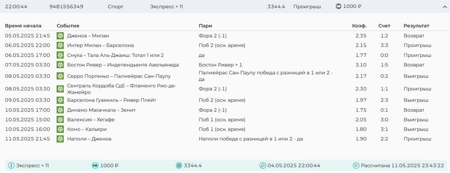Open the Серро Портеньо – Палмейрас Сан-Паулу event
The height and width of the screenshot is (173, 450).
[118, 76]
